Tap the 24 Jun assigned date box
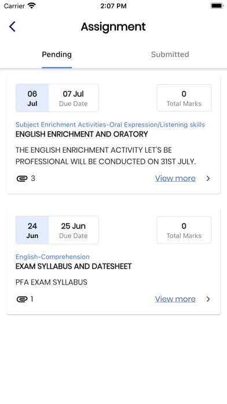 32,230
